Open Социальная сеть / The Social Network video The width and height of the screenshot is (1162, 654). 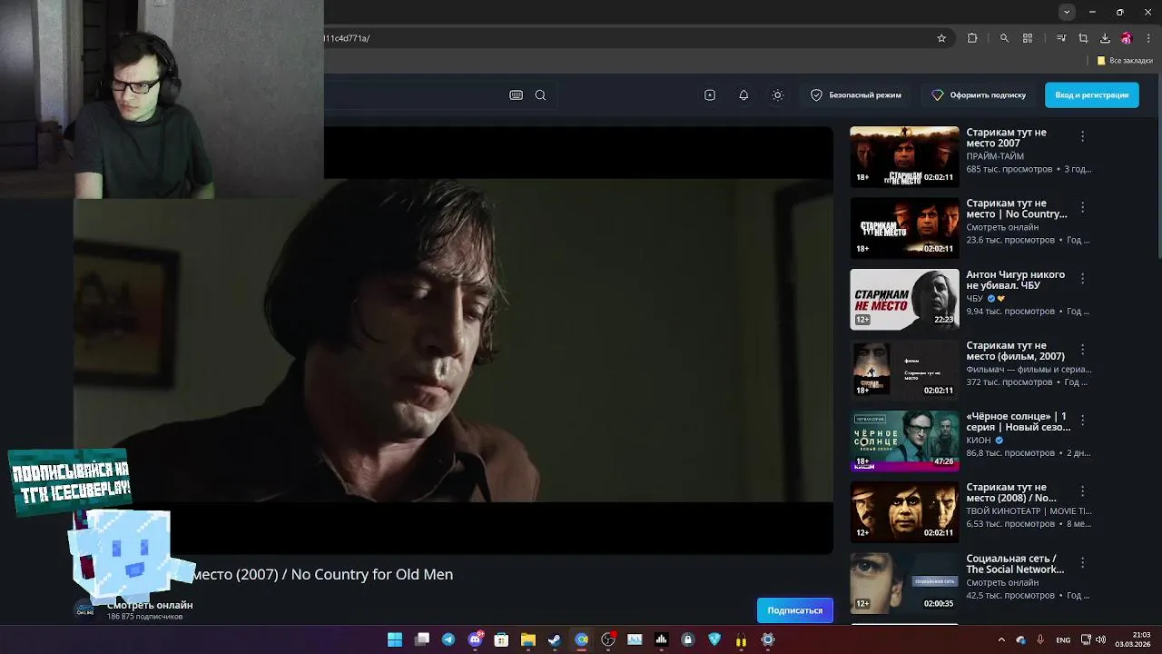pyautogui.click(x=1015, y=564)
